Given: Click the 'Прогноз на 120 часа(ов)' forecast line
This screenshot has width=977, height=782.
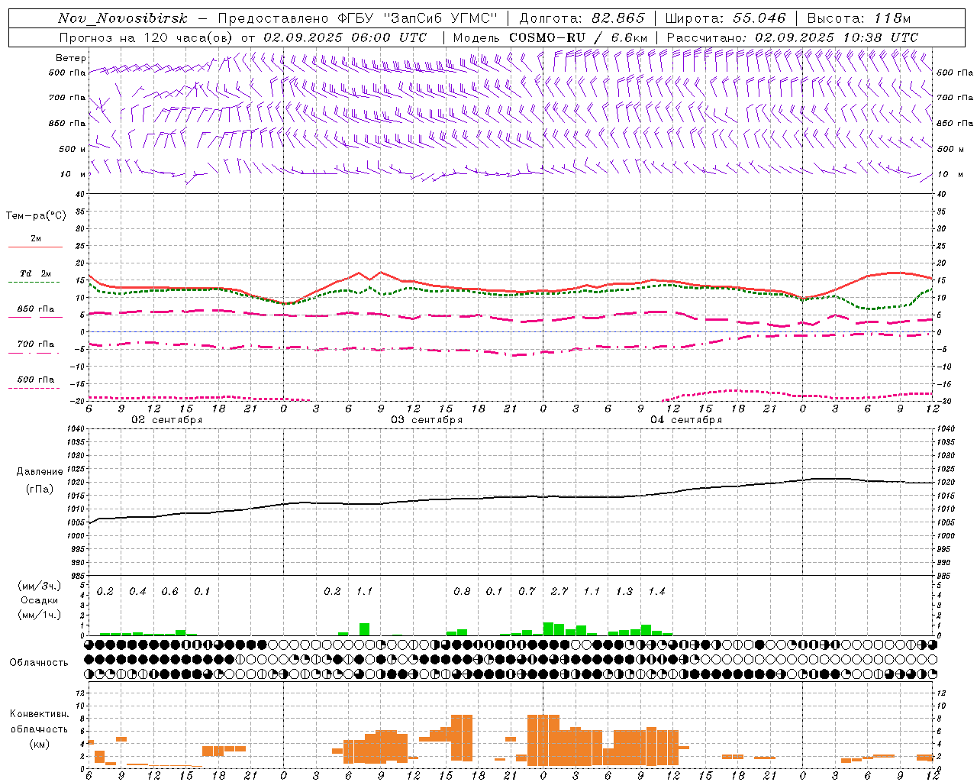Looking at the screenshot, I should point(243,37).
